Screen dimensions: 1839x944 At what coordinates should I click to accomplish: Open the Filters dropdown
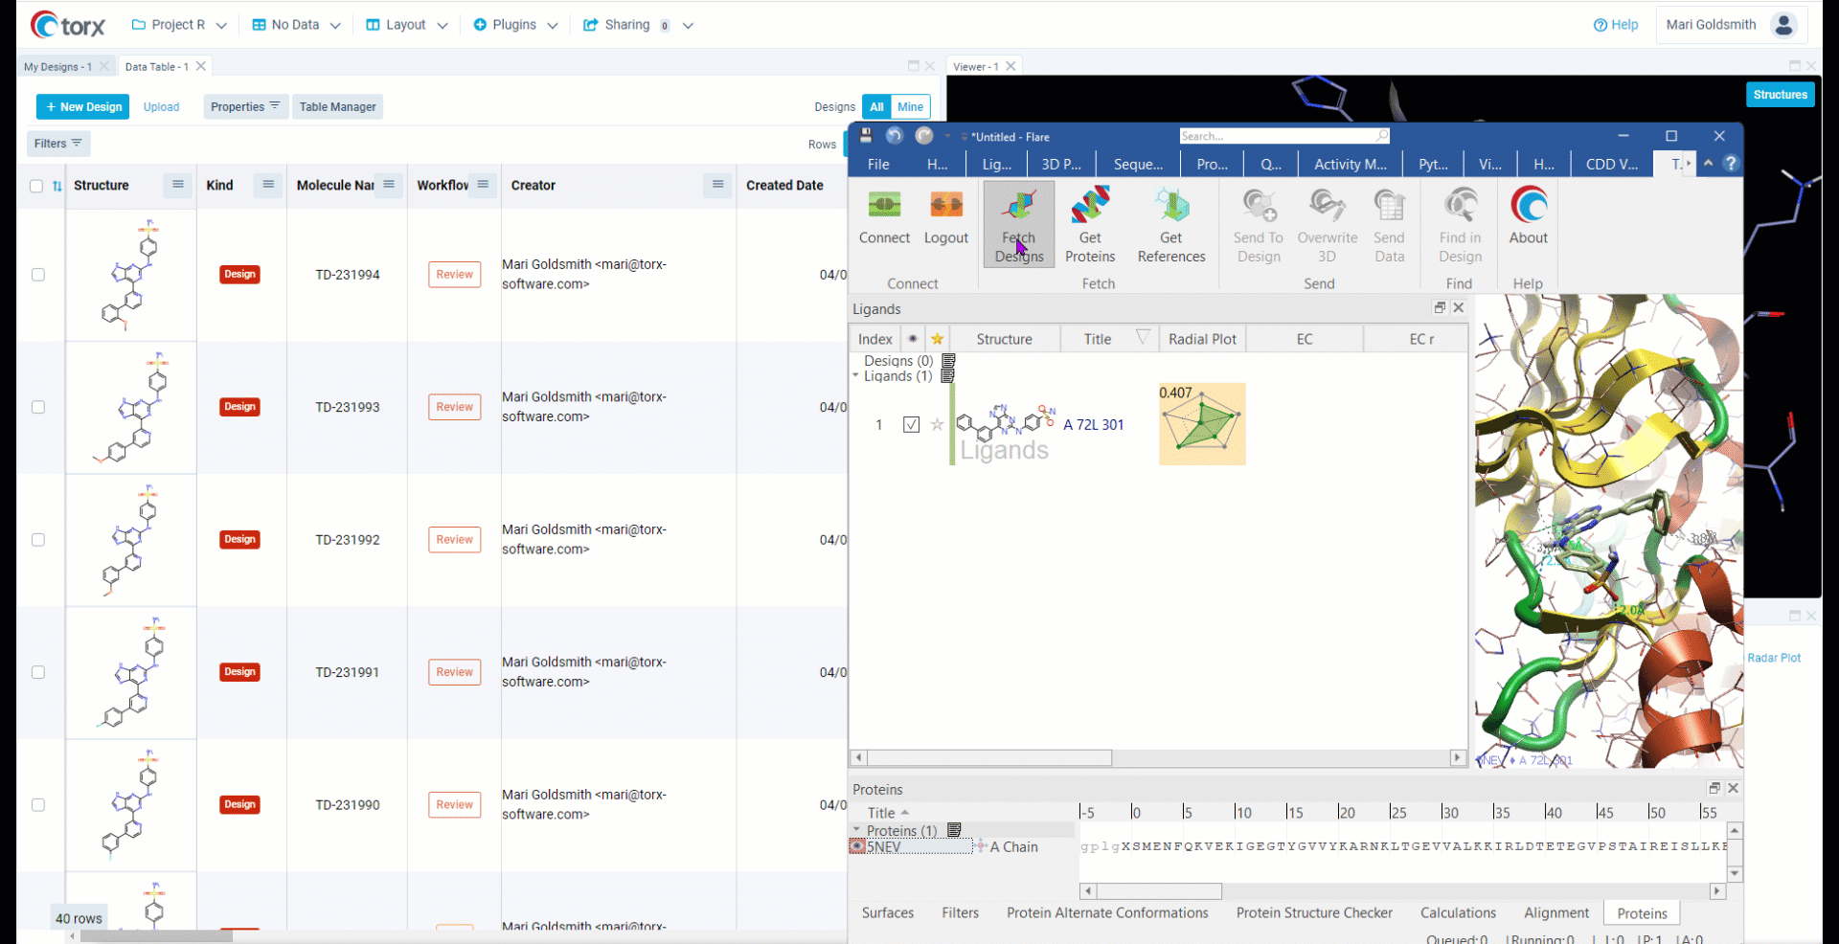pos(58,144)
